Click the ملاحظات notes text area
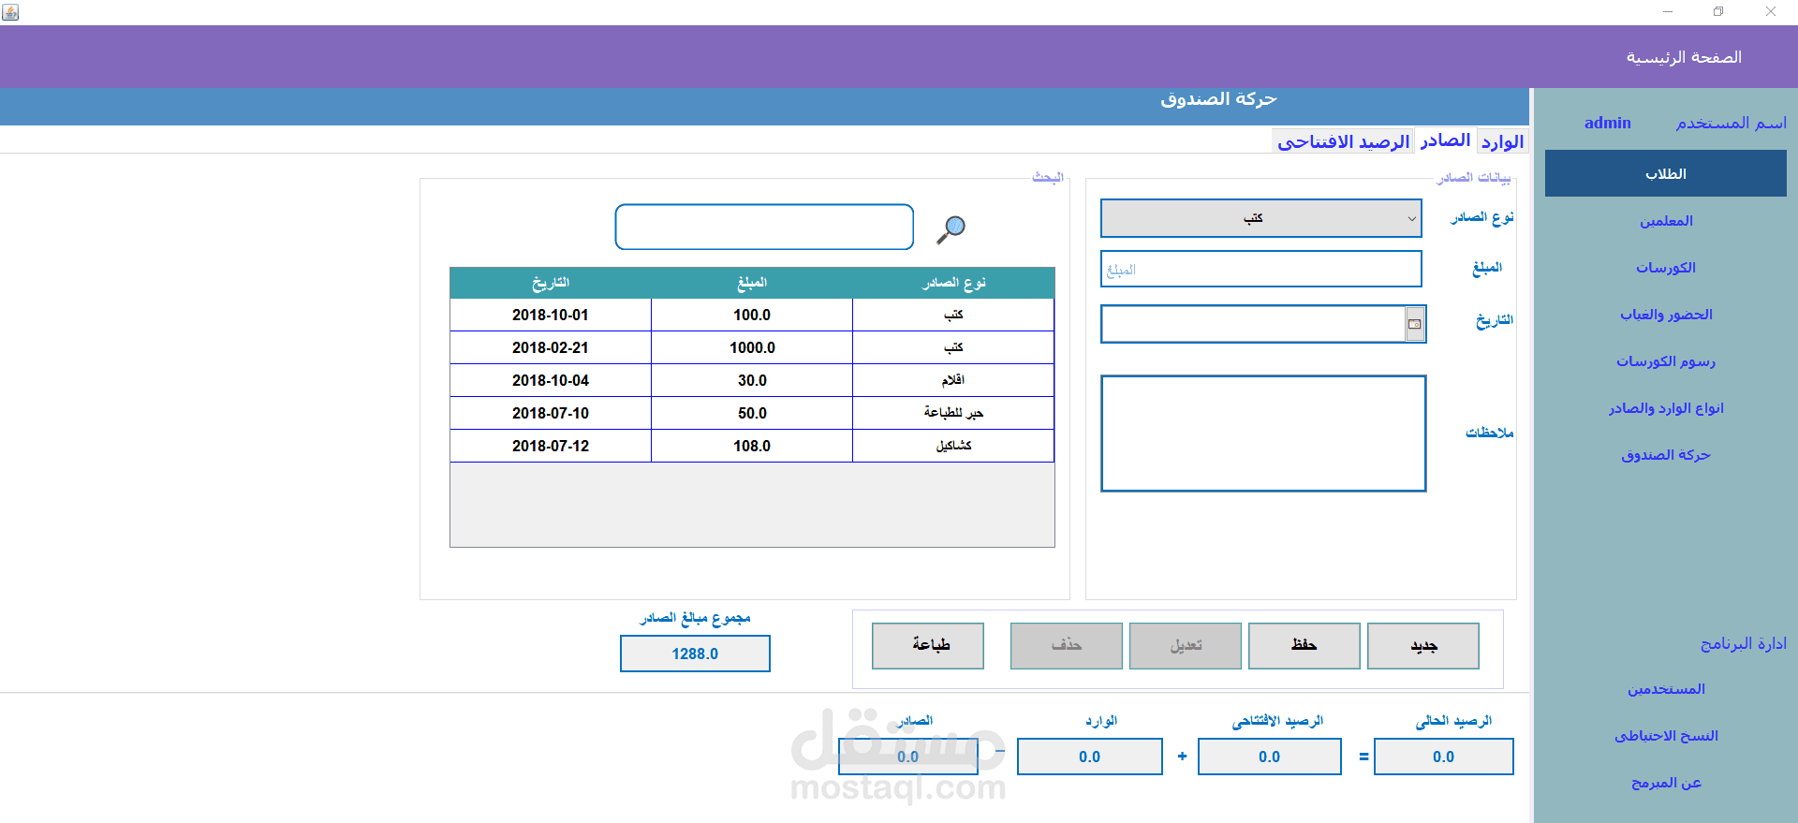 coord(1263,434)
